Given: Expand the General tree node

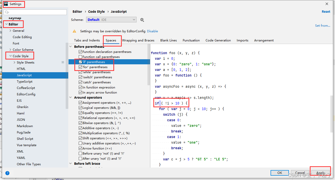Looking at the screenshot, I should tap(10, 31).
